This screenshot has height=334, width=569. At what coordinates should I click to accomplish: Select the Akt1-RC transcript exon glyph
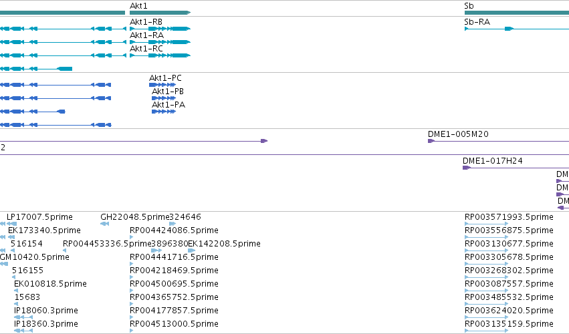160,55
